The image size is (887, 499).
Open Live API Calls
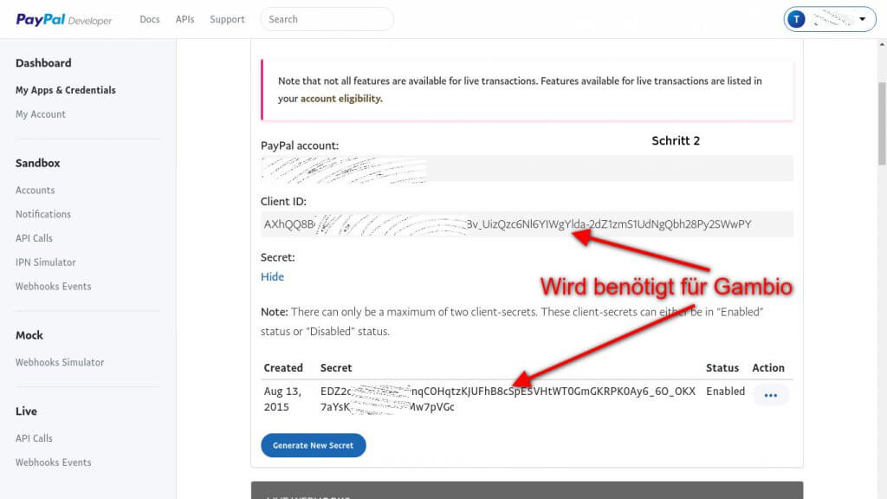coord(34,438)
